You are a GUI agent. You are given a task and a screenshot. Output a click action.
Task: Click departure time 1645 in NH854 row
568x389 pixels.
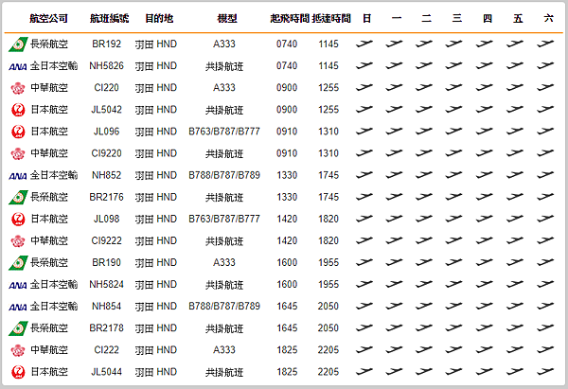pos(287,306)
